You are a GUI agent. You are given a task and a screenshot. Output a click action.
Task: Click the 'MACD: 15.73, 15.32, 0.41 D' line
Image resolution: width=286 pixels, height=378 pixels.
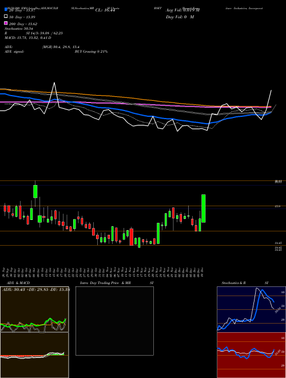pos(28,38)
